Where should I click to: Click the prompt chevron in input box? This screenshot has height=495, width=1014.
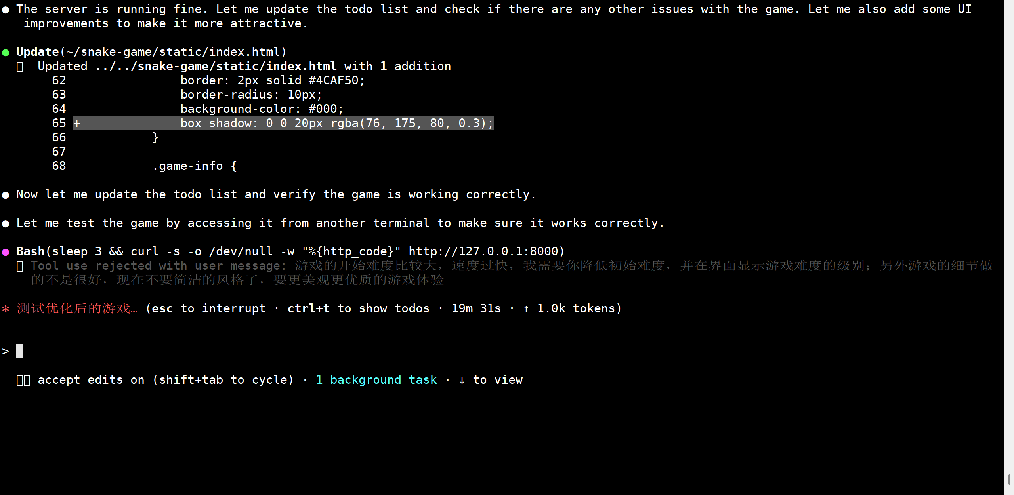click(6, 352)
